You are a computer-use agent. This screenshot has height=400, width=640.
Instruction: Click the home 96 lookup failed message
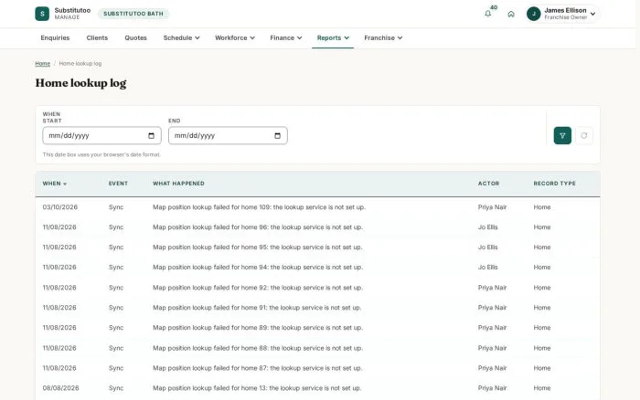(258, 227)
